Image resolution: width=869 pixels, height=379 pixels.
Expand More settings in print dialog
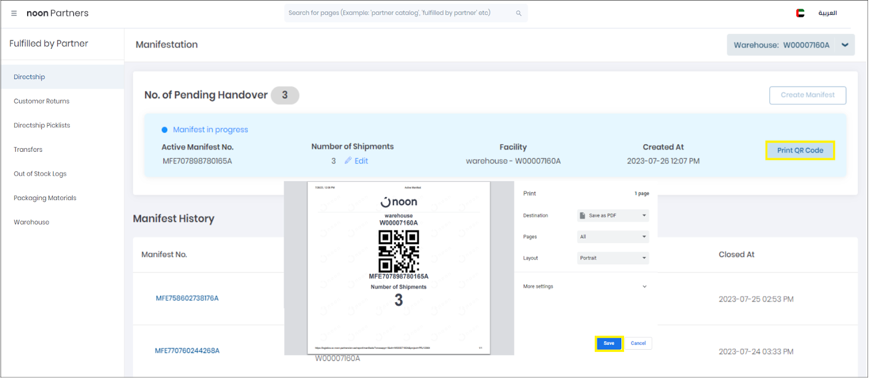click(x=585, y=286)
